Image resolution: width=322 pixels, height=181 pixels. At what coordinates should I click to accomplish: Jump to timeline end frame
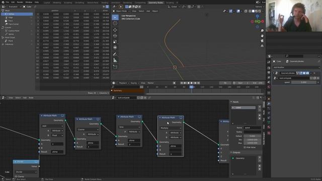click(198, 83)
